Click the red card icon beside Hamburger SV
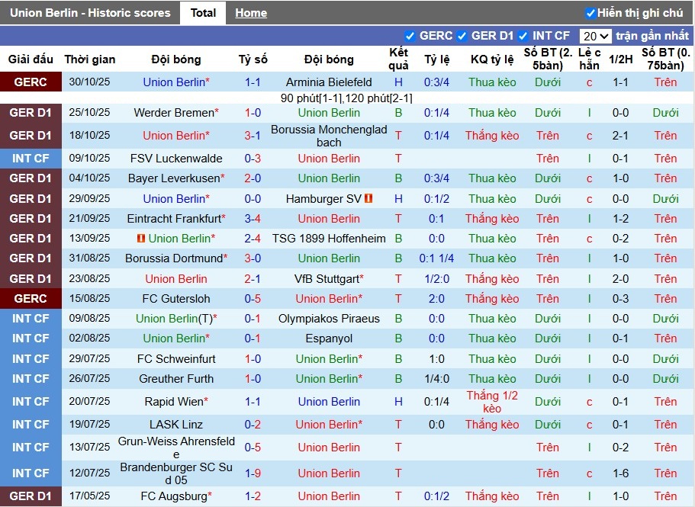This screenshot has width=695, height=507. coord(368,198)
